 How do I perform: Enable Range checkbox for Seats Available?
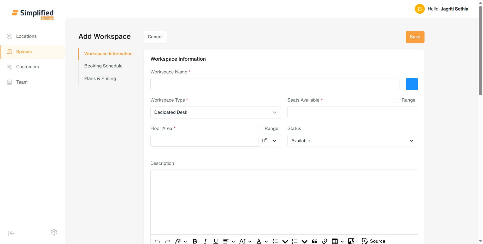(x=397, y=100)
